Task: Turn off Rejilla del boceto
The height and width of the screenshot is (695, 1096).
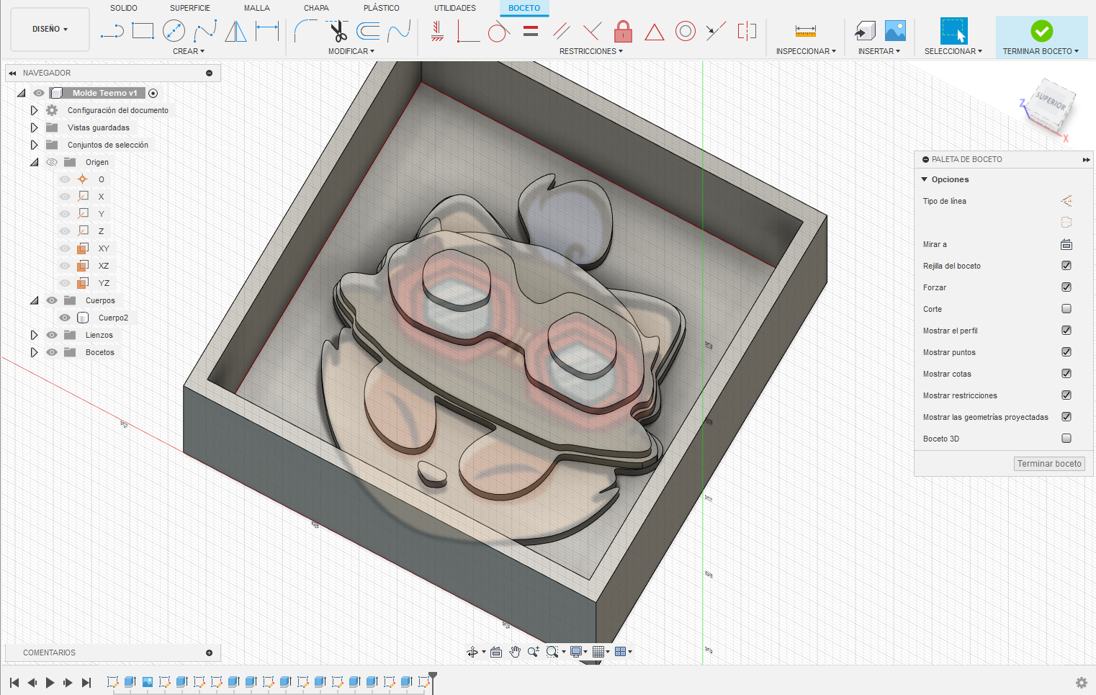Action: pos(1066,266)
